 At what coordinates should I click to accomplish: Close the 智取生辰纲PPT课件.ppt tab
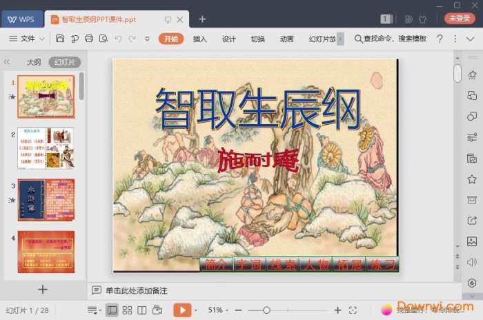coord(180,20)
